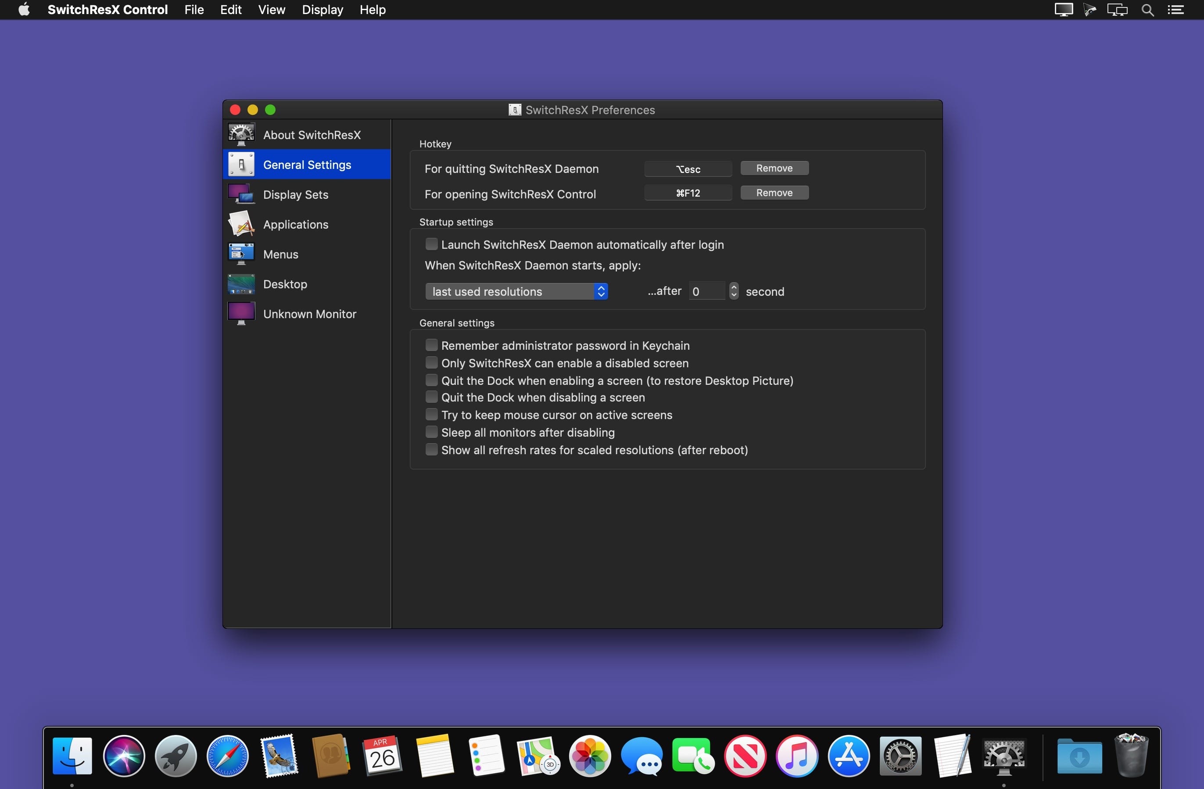This screenshot has width=1204, height=789.
Task: Open the Desktop sidebar icon
Action: click(241, 284)
